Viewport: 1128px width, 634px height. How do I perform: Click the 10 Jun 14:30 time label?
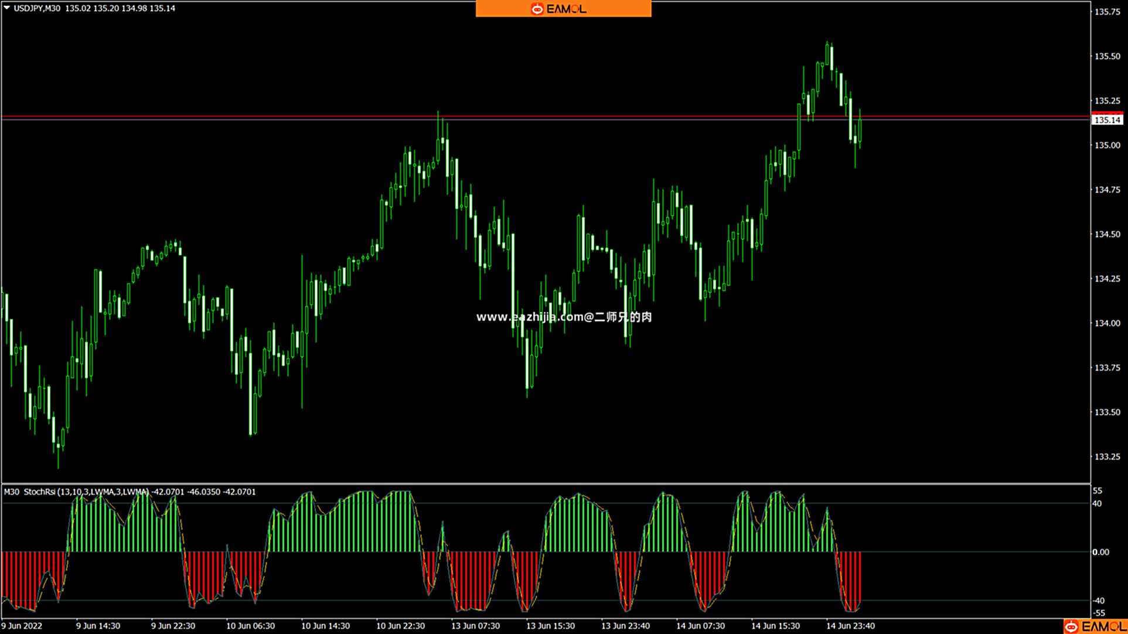[x=325, y=626]
